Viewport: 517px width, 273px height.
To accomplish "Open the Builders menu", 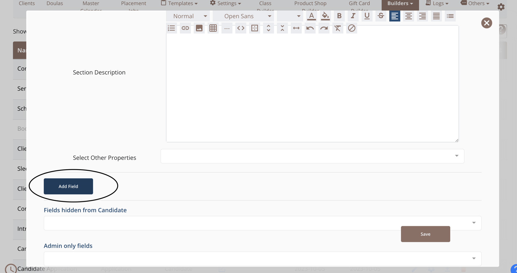I will click(400, 4).
